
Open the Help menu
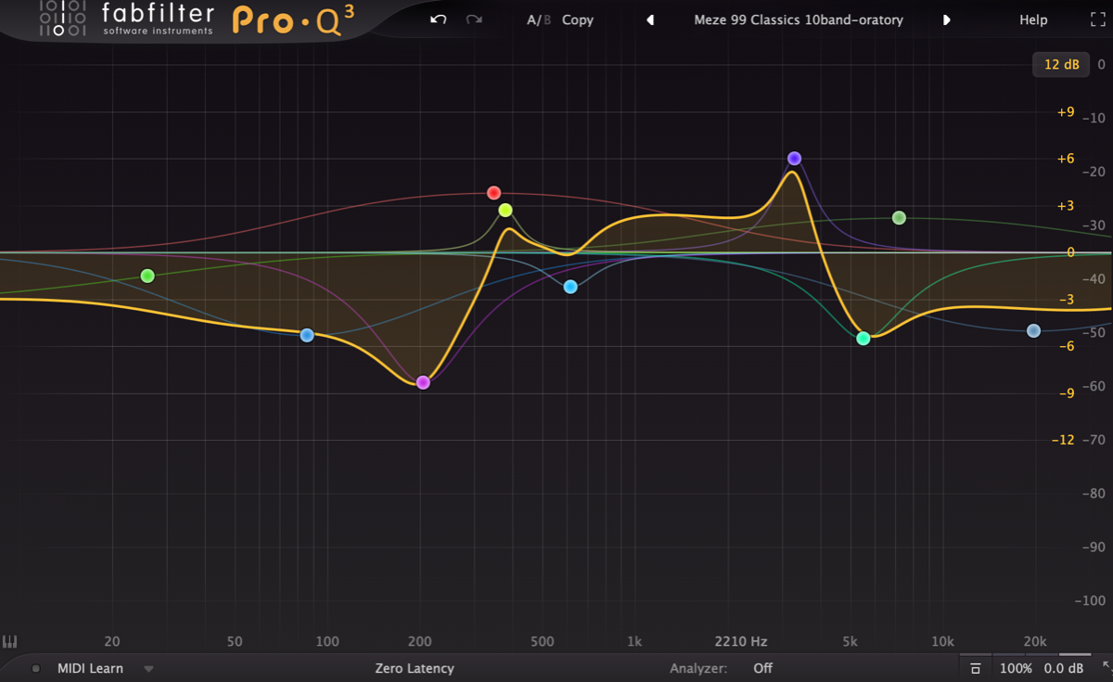click(x=1033, y=19)
